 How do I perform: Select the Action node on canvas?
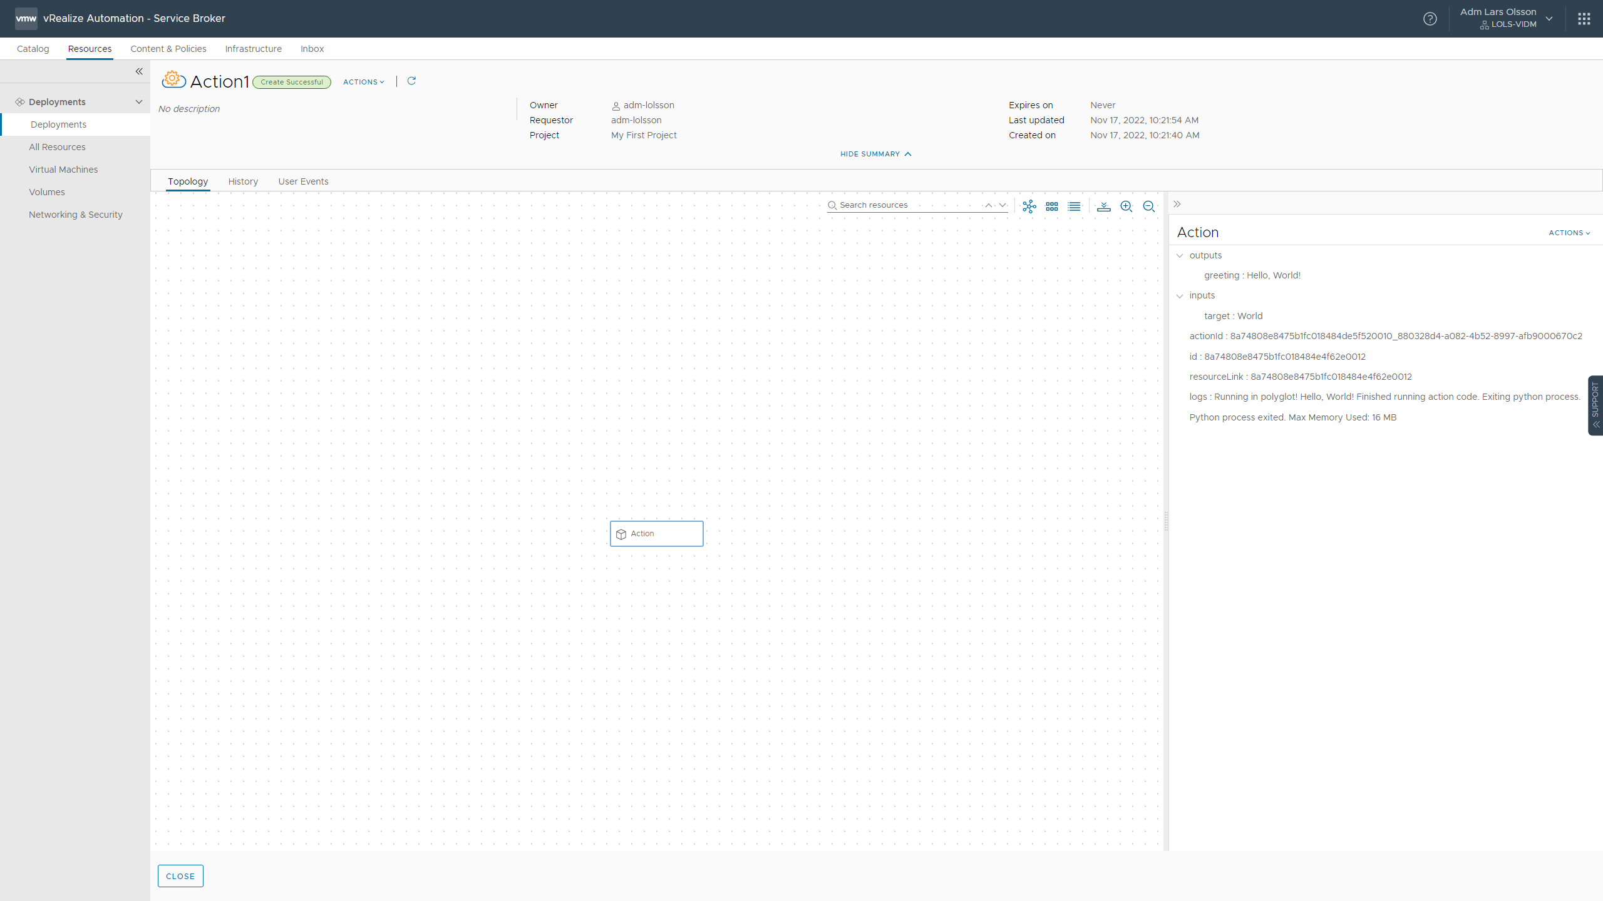[x=657, y=534]
